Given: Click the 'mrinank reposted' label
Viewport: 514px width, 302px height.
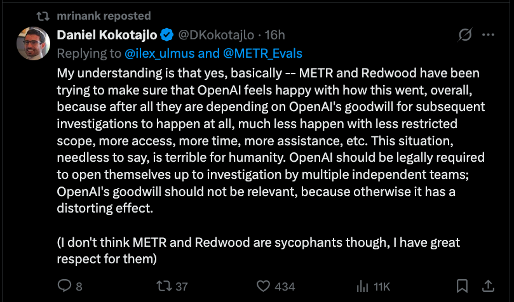Looking at the screenshot, I should click(x=104, y=16).
